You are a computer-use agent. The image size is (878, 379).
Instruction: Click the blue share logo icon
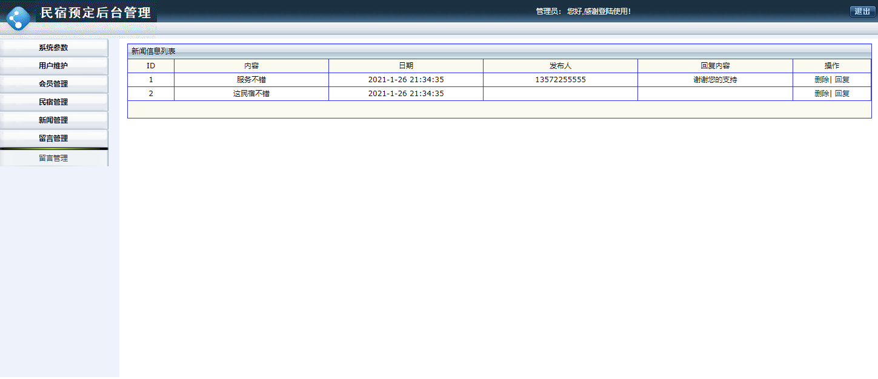18,19
